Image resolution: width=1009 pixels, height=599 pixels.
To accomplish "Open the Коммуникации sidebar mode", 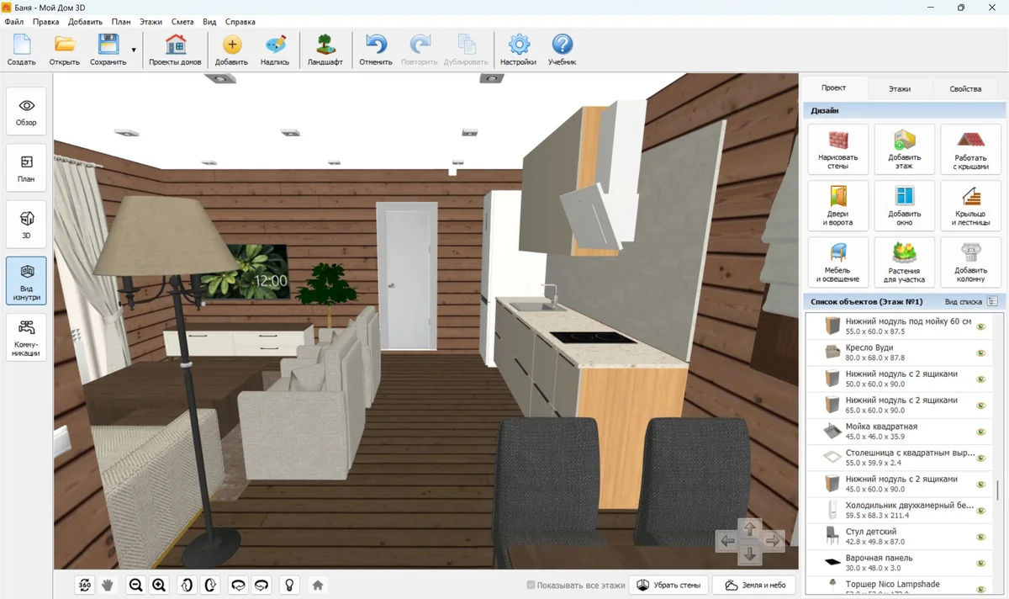I will tap(27, 337).
